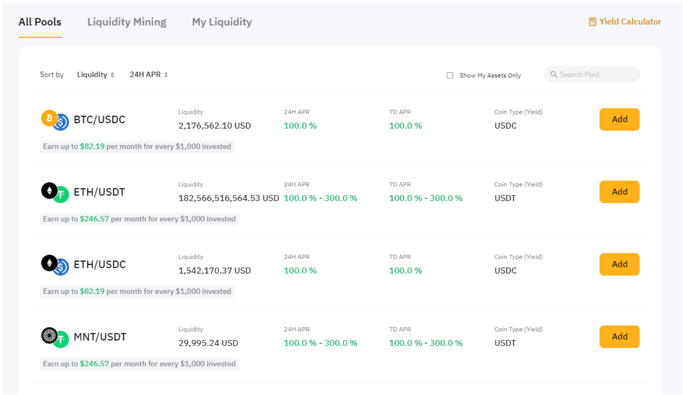The height and width of the screenshot is (395, 683).
Task: Add liquidity to BTC/USDC pool
Action: [x=619, y=120]
